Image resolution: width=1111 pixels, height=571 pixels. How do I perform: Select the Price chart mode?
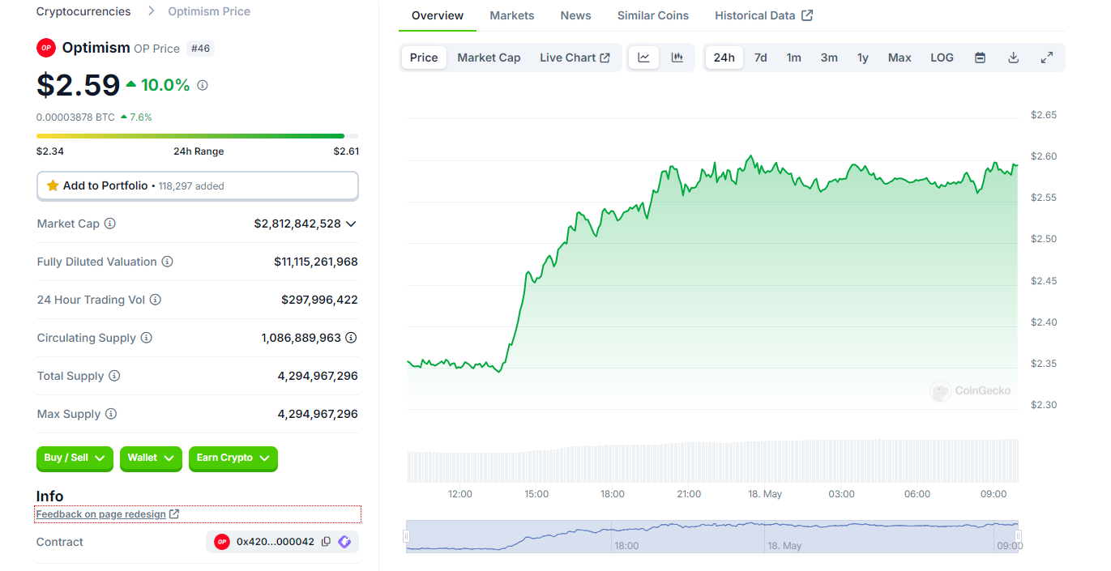tap(424, 58)
